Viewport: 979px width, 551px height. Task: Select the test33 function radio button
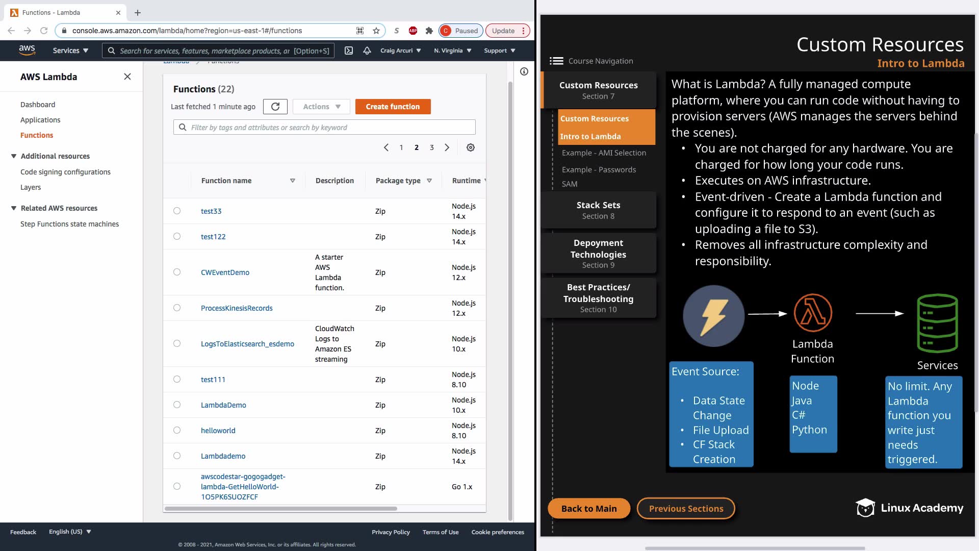pyautogui.click(x=177, y=211)
